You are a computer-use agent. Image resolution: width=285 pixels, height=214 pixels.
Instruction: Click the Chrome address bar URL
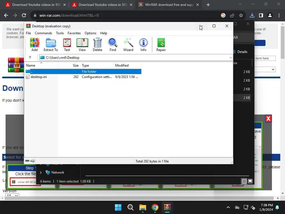point(69,16)
